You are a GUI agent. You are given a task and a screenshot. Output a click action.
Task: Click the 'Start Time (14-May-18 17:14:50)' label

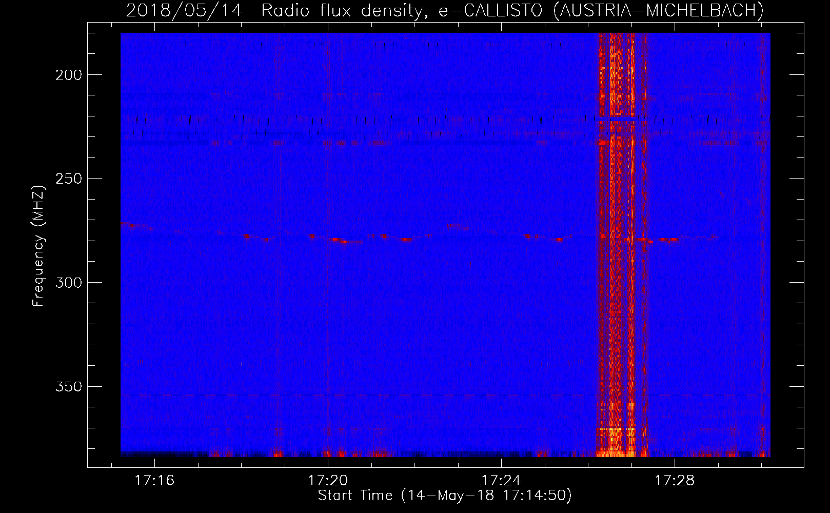[445, 496]
